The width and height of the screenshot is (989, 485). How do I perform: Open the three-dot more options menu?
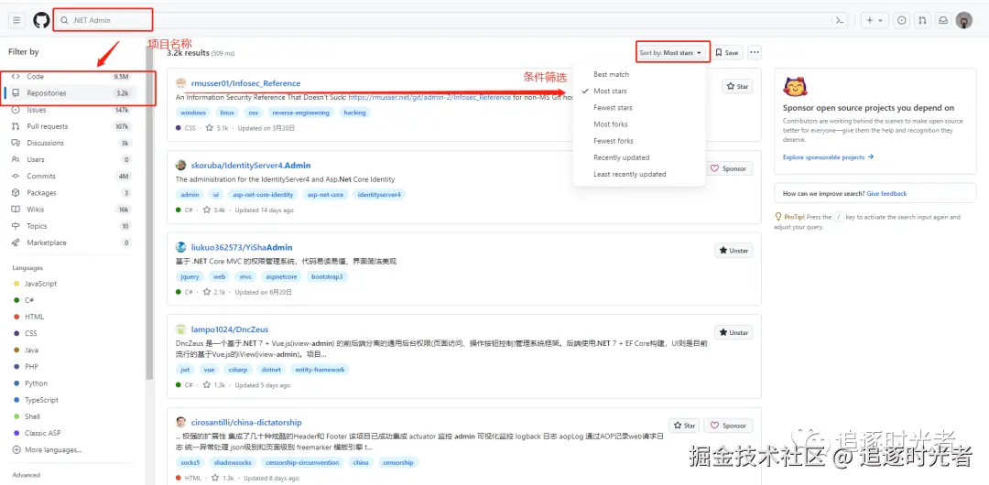[x=755, y=53]
